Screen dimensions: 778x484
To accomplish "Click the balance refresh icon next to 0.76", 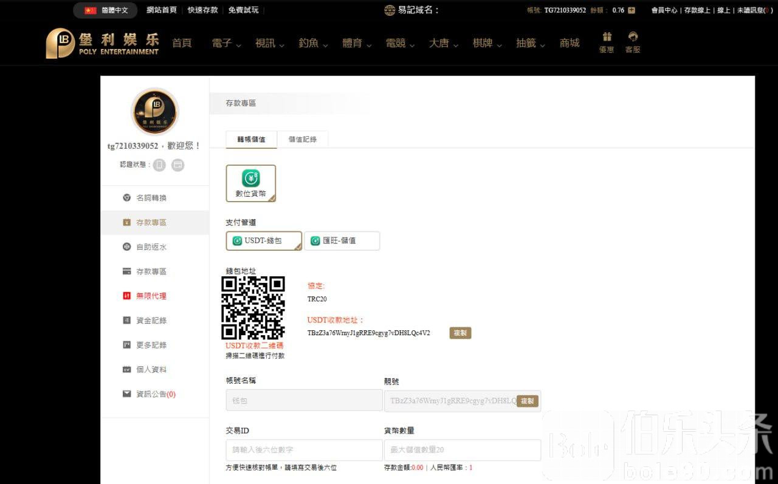I will click(x=632, y=10).
